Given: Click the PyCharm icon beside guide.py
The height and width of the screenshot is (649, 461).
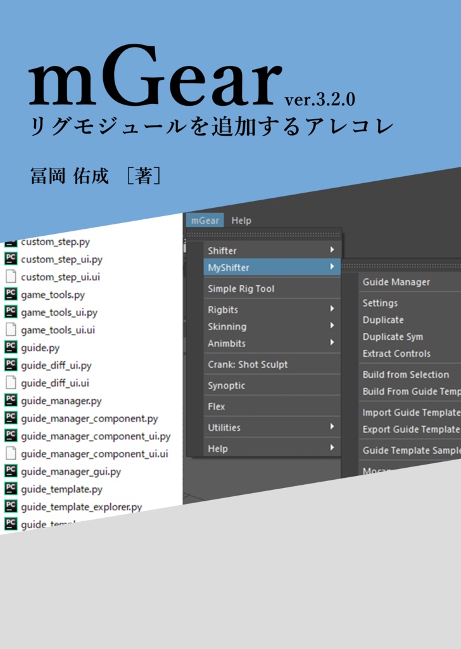Looking at the screenshot, I should 11,347.
